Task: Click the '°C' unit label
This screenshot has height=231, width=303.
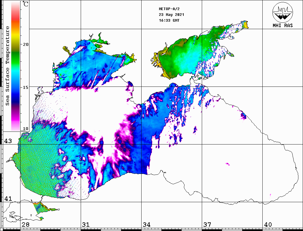Action: 25,4
